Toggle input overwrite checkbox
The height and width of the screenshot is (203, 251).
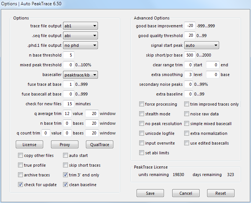(141, 143)
